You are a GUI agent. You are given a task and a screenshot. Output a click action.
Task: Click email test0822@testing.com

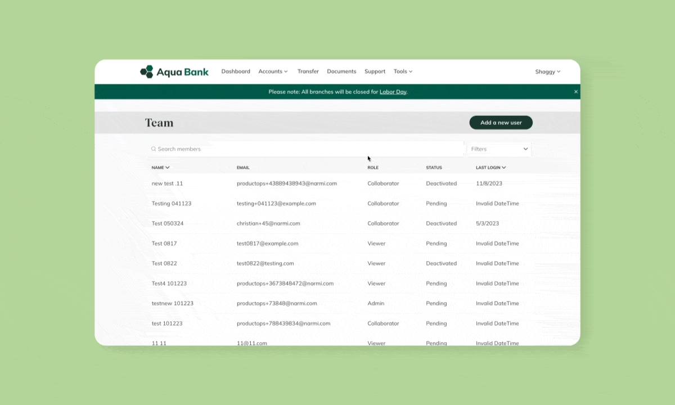(265, 263)
